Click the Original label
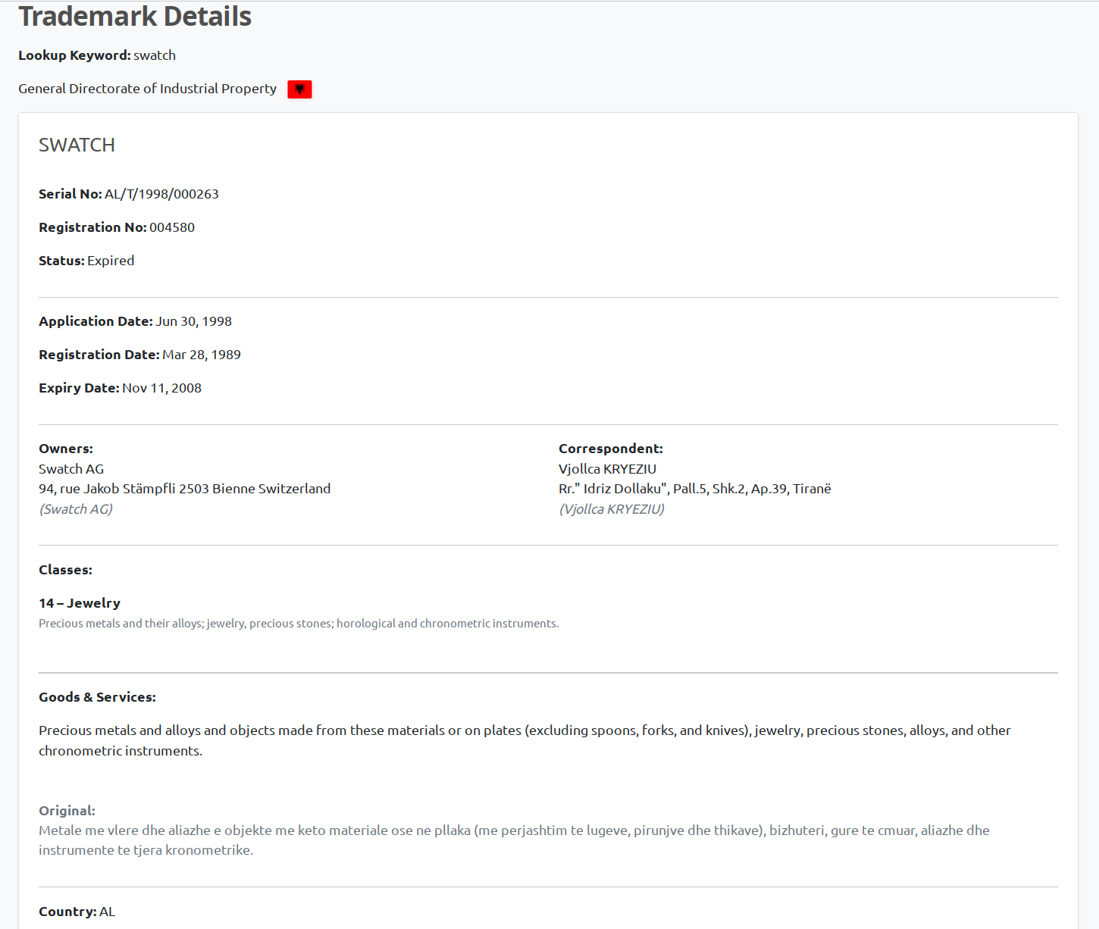 pyautogui.click(x=67, y=811)
